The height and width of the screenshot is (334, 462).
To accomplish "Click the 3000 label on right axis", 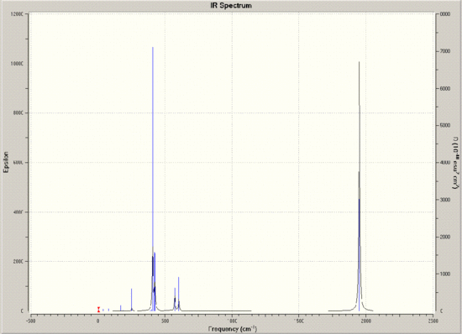I will [445, 200].
